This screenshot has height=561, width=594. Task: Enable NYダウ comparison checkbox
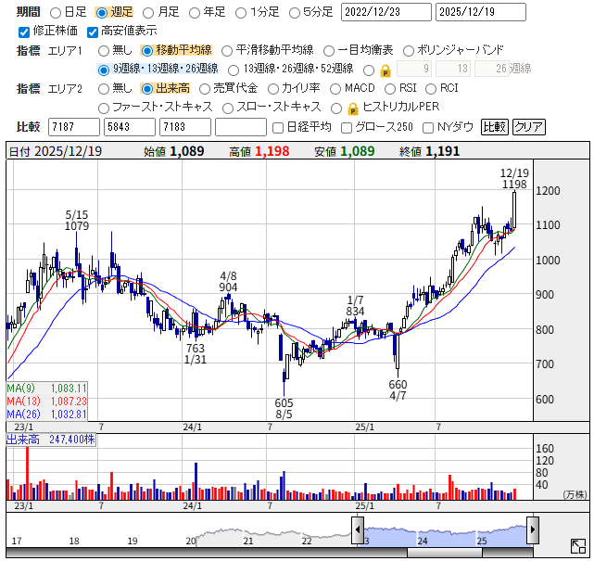(x=428, y=128)
